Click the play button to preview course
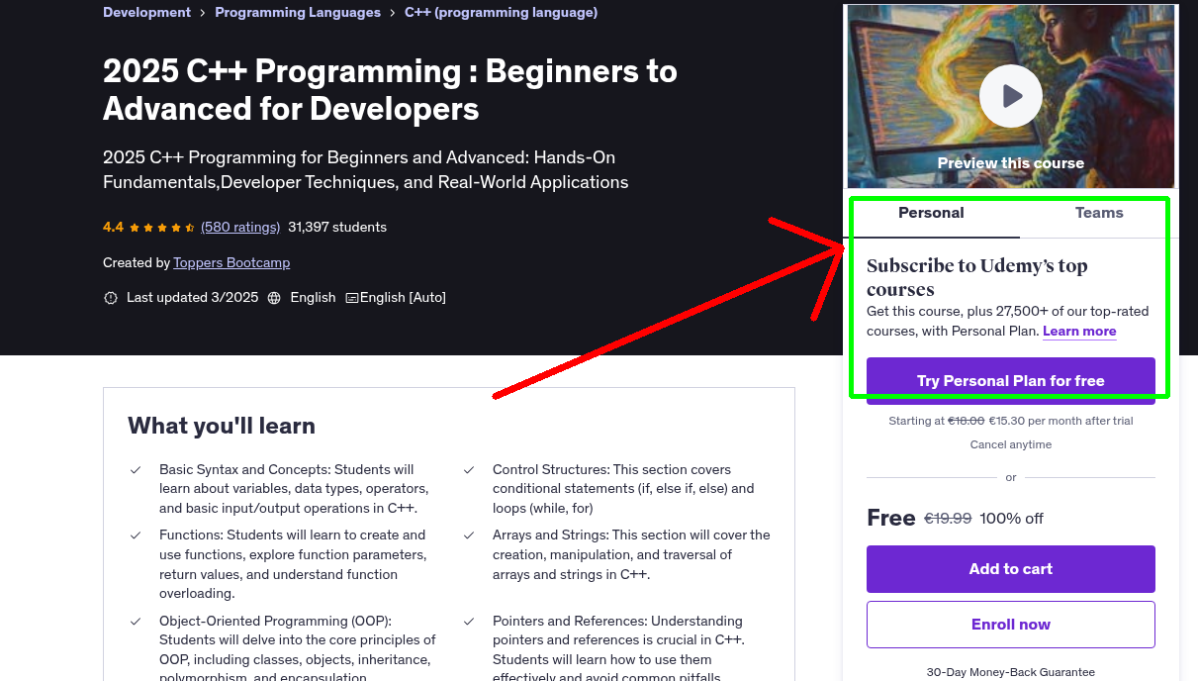The width and height of the screenshot is (1198, 681). (x=1010, y=95)
